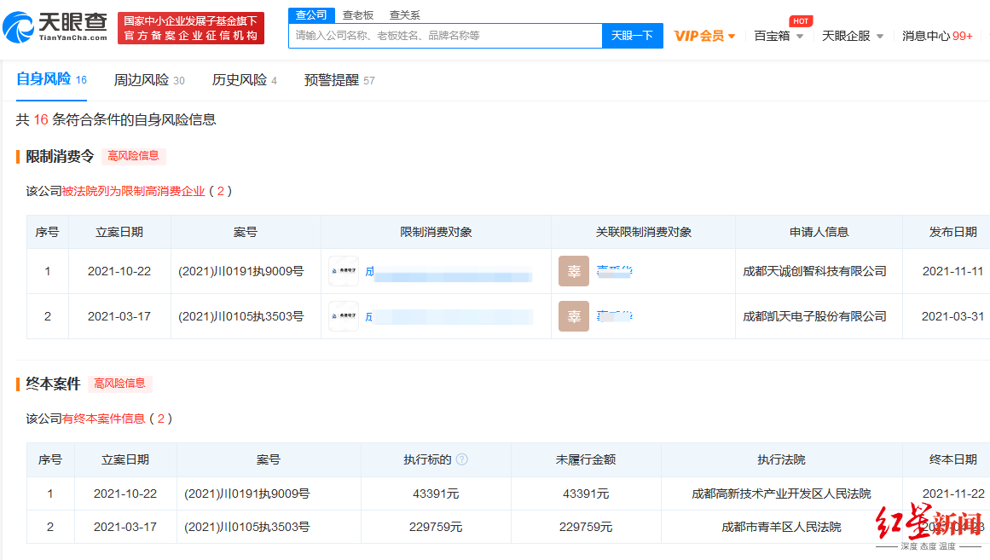This screenshot has height=560, width=990.
Task: Expand the 天眼企服 dropdown
Action: tap(853, 36)
